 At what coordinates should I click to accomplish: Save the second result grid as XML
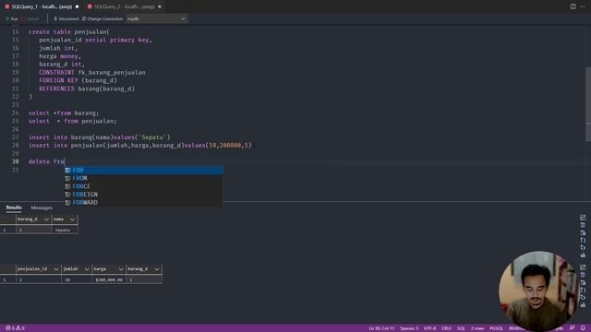(x=583, y=297)
